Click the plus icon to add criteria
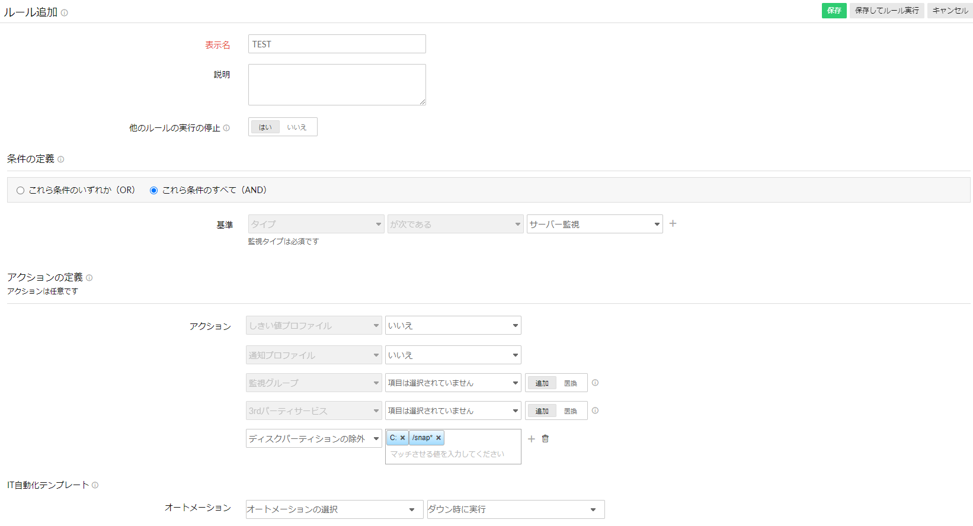973x526 pixels. tap(673, 224)
